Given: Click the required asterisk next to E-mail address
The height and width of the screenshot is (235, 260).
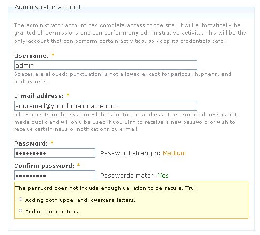Looking at the screenshot, I should click(68, 95).
